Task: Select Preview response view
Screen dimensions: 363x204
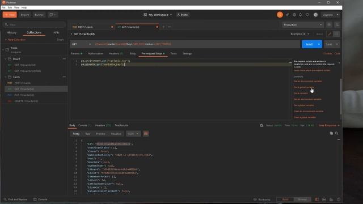Action: point(100,134)
